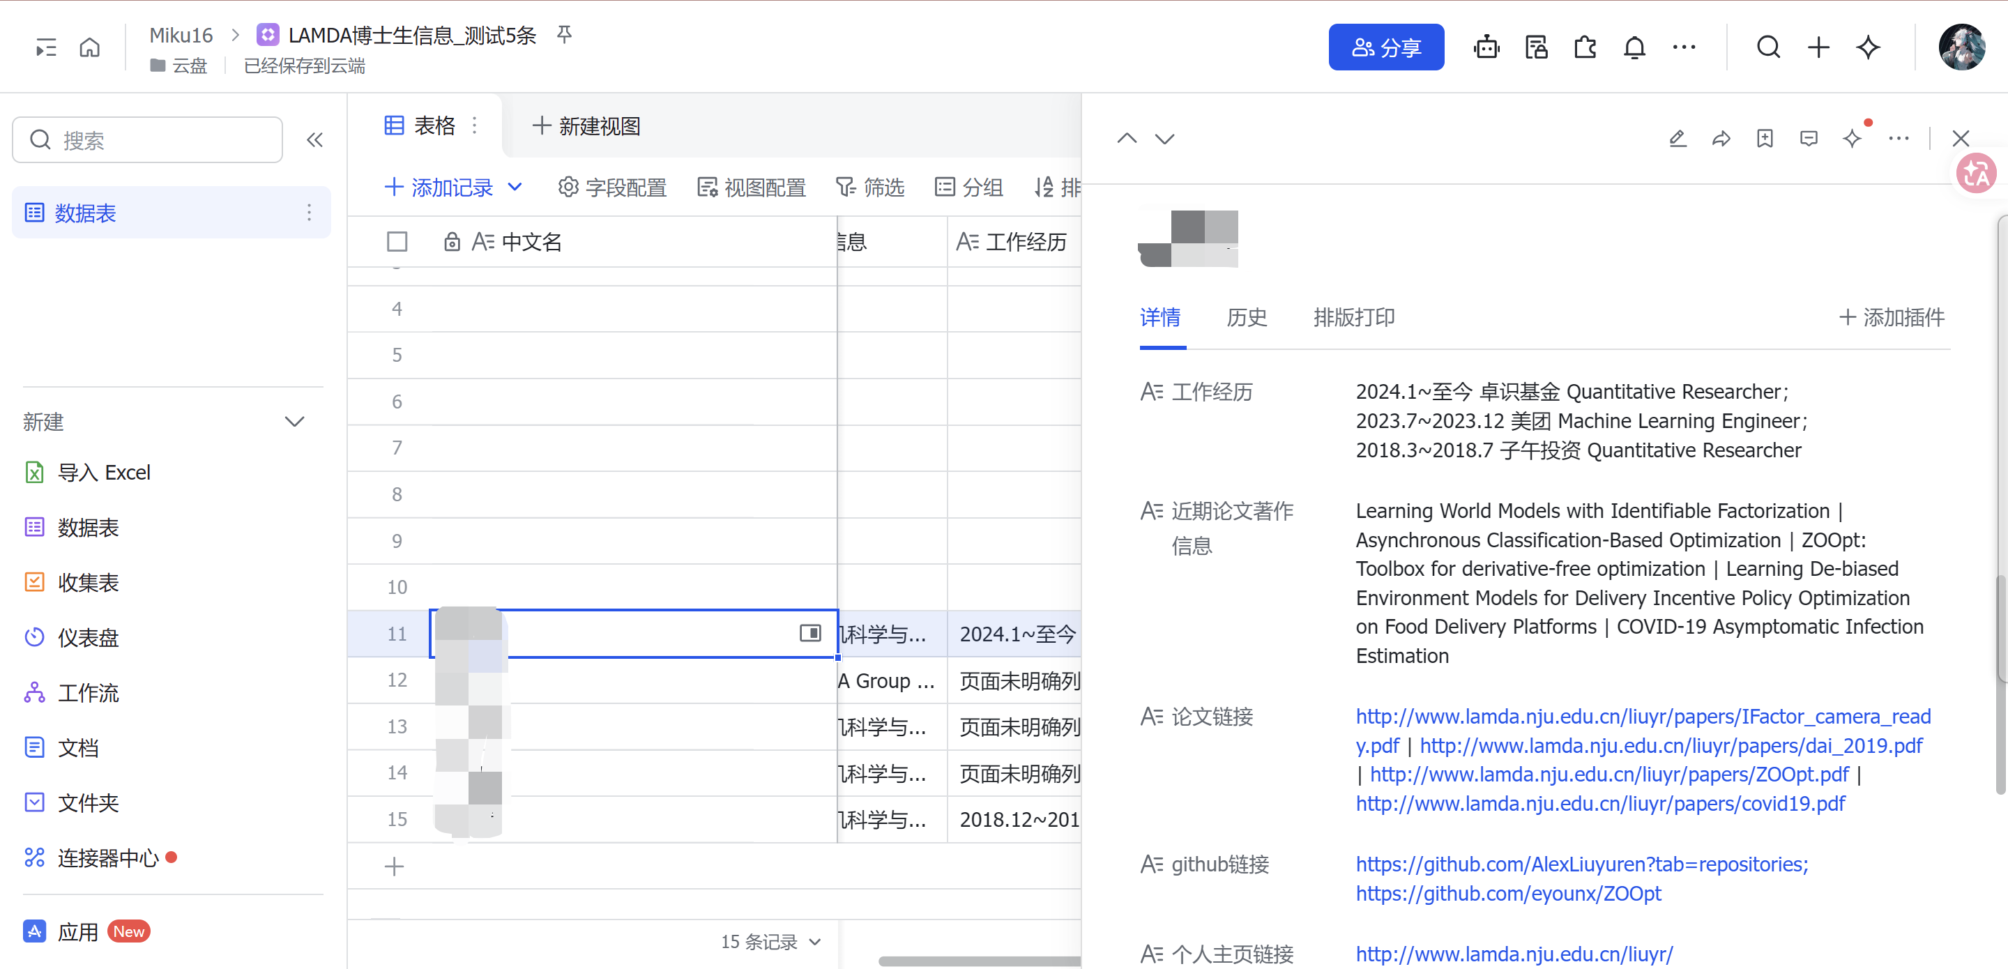Collapse the left sidebar with double-chevron
The image size is (2008, 969).
point(315,140)
